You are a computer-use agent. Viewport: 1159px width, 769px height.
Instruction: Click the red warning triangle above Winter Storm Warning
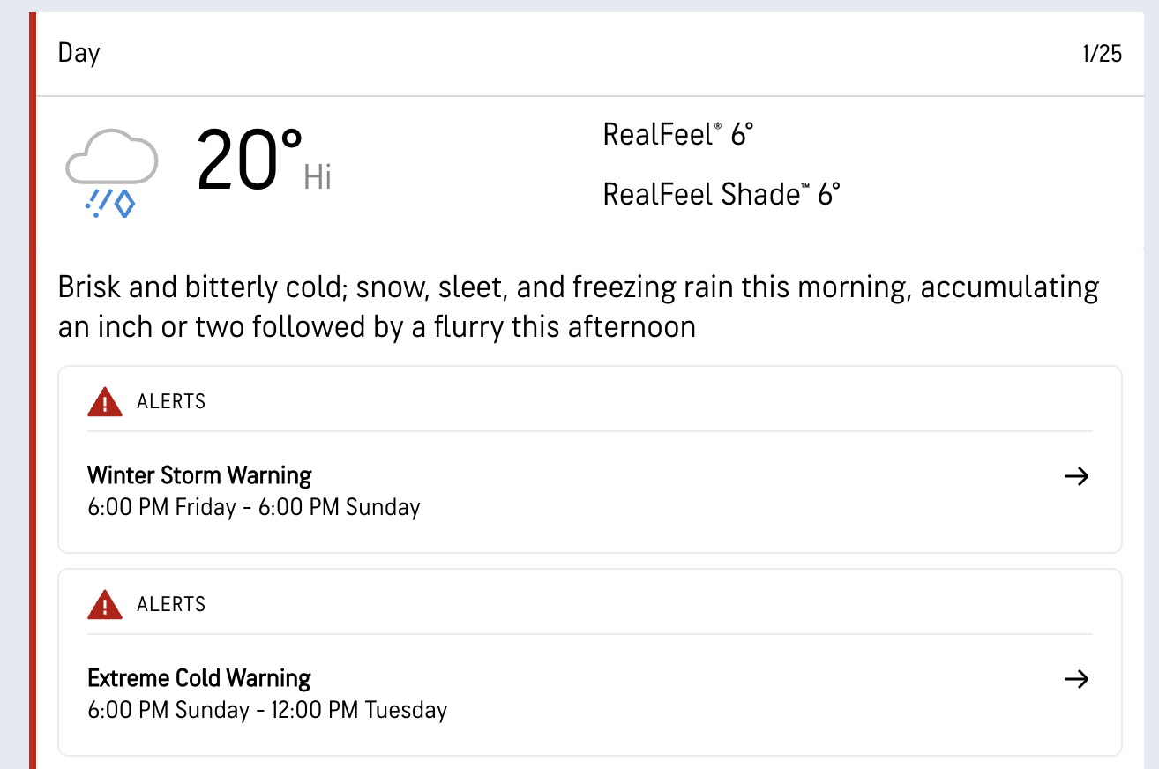[105, 402]
